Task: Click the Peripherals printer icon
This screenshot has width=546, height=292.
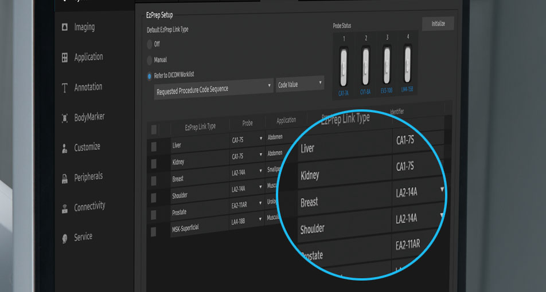Action: point(64,178)
